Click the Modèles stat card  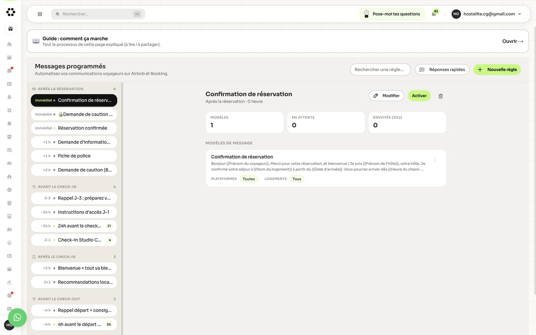pyautogui.click(x=245, y=122)
